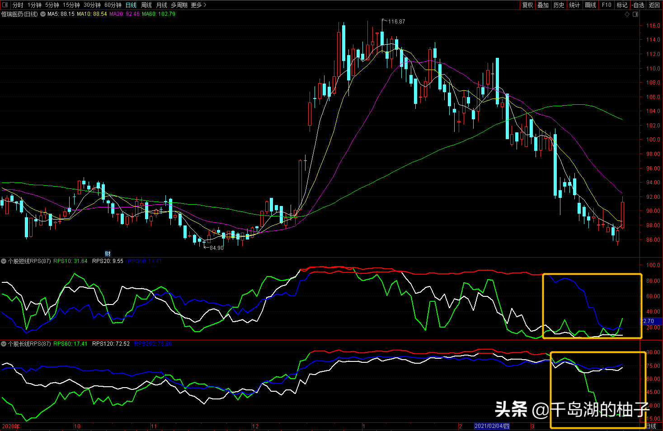Click the 84.90 low price annotation
Screen dimensions: 663x431
(216, 248)
